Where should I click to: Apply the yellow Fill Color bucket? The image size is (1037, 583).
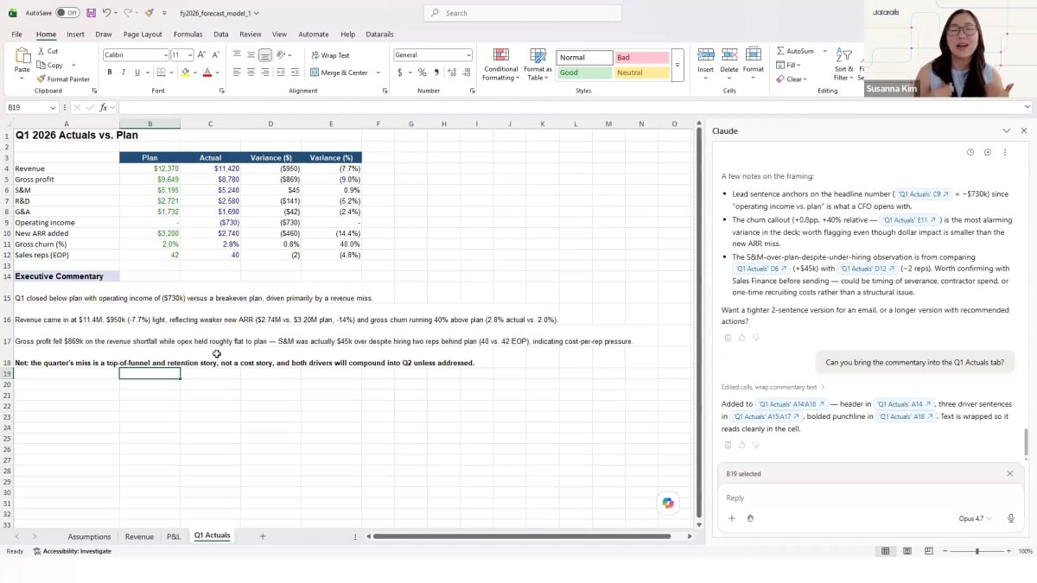pyautogui.click(x=185, y=73)
